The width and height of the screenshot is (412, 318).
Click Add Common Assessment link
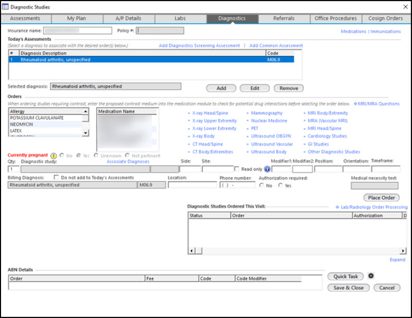pyautogui.click(x=276, y=45)
